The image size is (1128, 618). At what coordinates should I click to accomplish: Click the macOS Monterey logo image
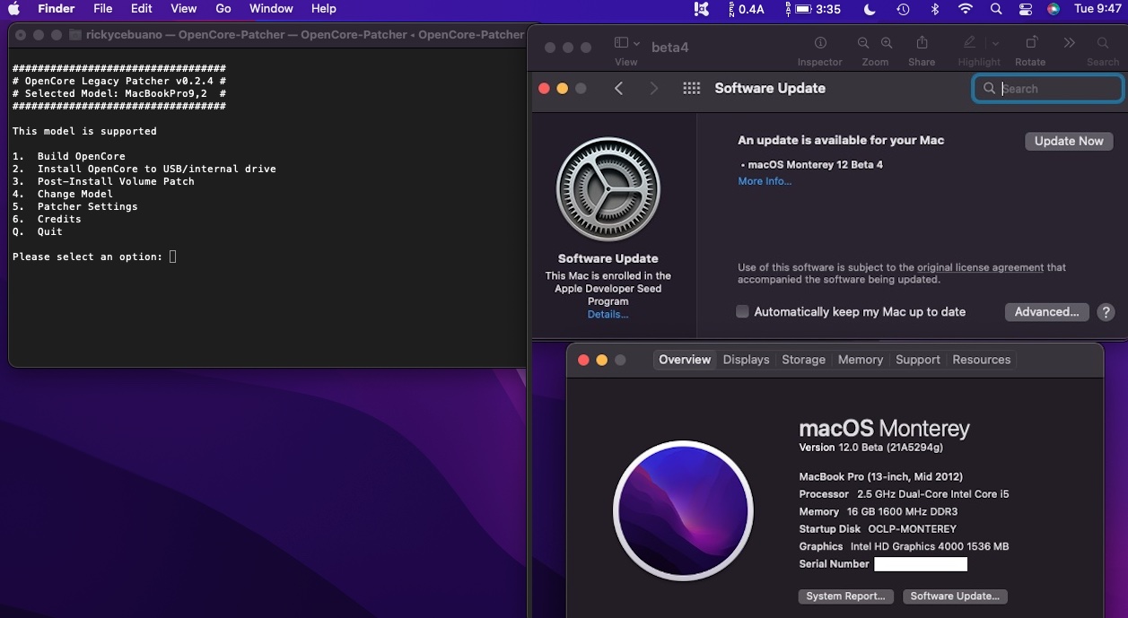[683, 511]
